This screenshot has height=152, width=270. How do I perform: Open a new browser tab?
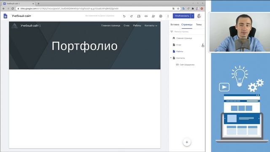(38, 3)
